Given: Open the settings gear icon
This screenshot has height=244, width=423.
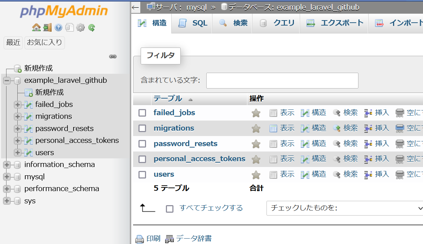Looking at the screenshot, I should [80, 27].
